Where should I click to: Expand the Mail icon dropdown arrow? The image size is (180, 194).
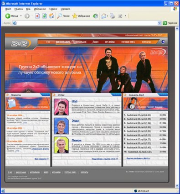108,16
